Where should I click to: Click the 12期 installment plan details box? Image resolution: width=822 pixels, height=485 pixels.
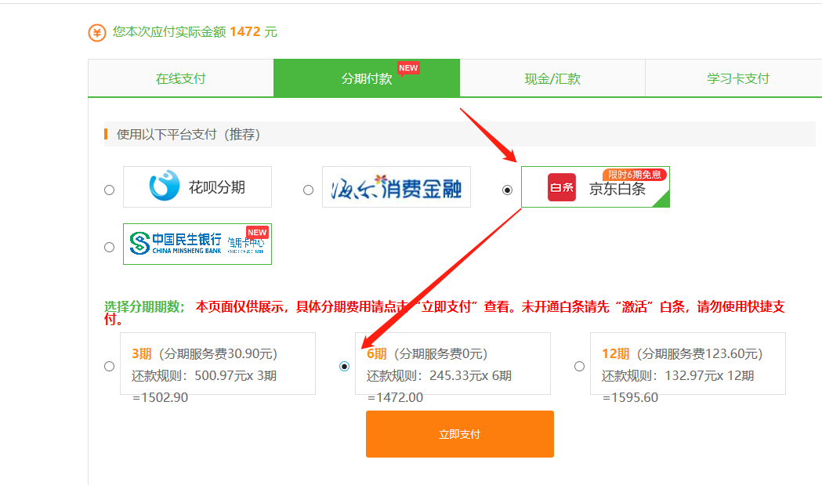[x=687, y=364]
